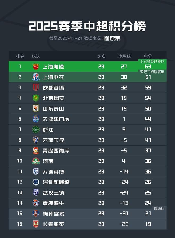Click the 深圳新鹏城 team name
This screenshot has height=238, width=175.
(56, 182)
